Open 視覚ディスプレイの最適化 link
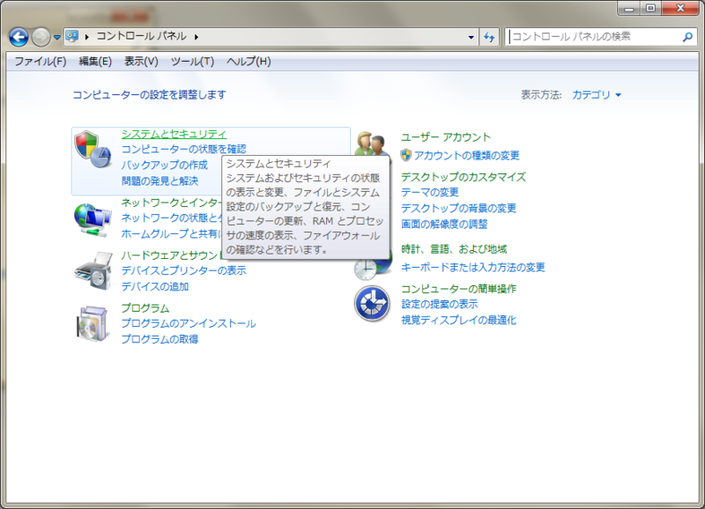Screen dimensions: 705x509 (458, 320)
